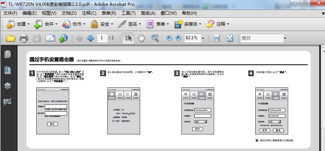Click the 注释 speech bubble icon
Viewport: 325px width, 151px height.
tap(210, 24)
